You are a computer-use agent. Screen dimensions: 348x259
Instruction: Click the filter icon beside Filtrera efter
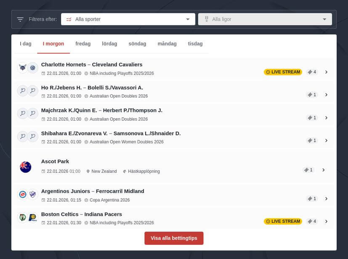point(20,19)
